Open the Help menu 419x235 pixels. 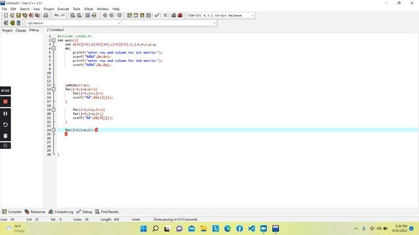[116, 8]
